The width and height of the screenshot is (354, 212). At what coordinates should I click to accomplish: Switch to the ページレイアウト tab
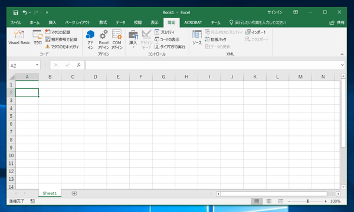click(x=78, y=22)
